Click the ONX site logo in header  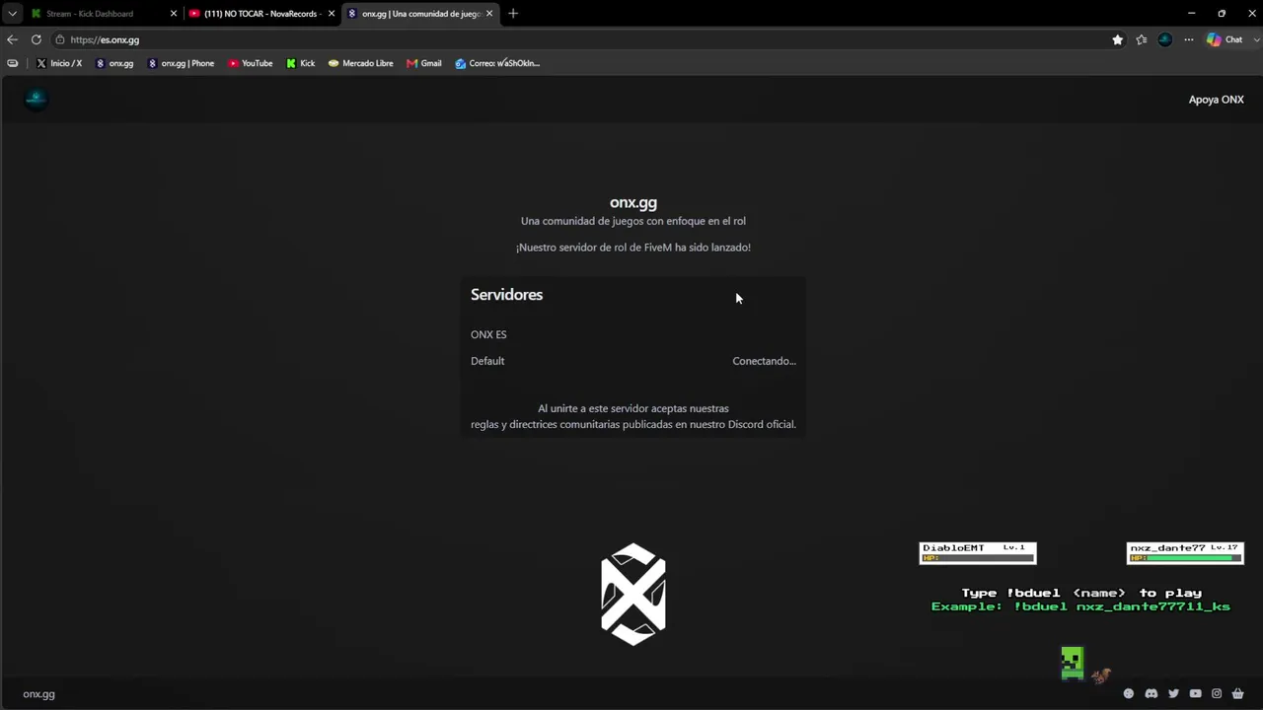[36, 99]
